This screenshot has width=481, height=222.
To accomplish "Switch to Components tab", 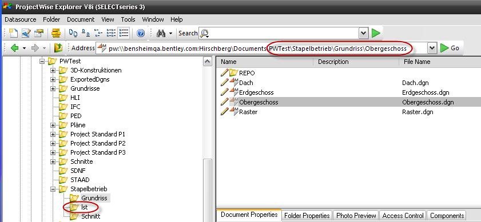I will pos(447,216).
